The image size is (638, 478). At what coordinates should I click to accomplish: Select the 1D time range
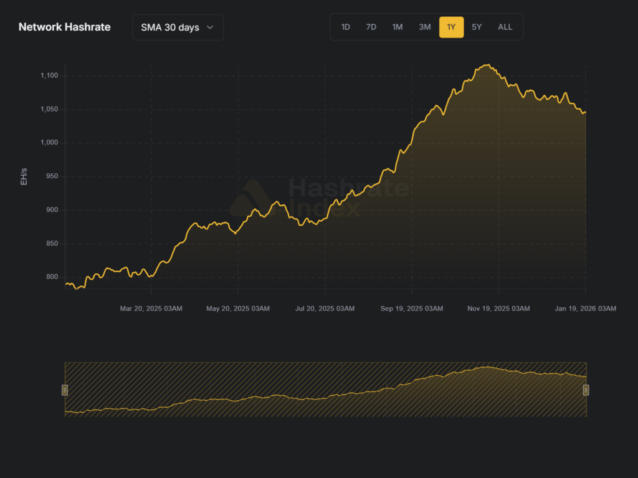[345, 27]
